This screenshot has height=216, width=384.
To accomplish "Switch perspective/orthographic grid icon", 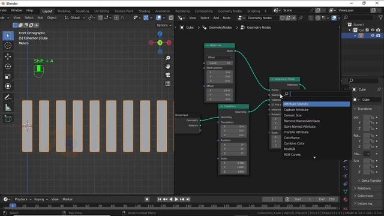I will point(168,83).
